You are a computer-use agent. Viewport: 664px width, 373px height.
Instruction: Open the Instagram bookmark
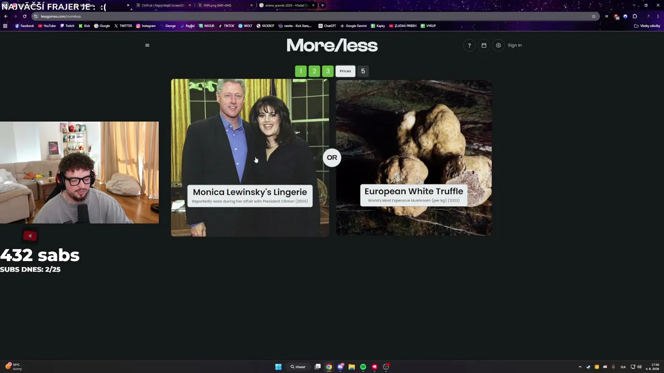[146, 26]
